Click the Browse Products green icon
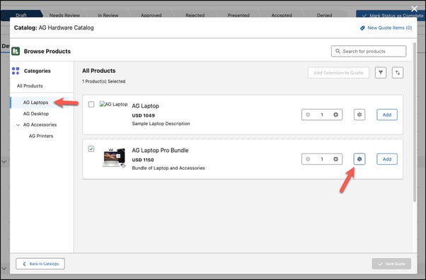 tap(16, 51)
